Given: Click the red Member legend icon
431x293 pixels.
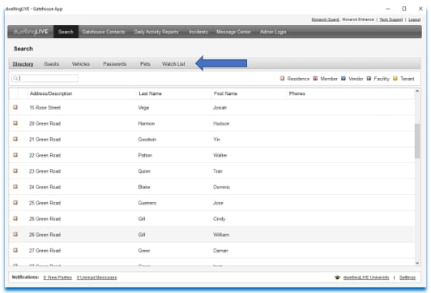Looking at the screenshot, I should 316,79.
